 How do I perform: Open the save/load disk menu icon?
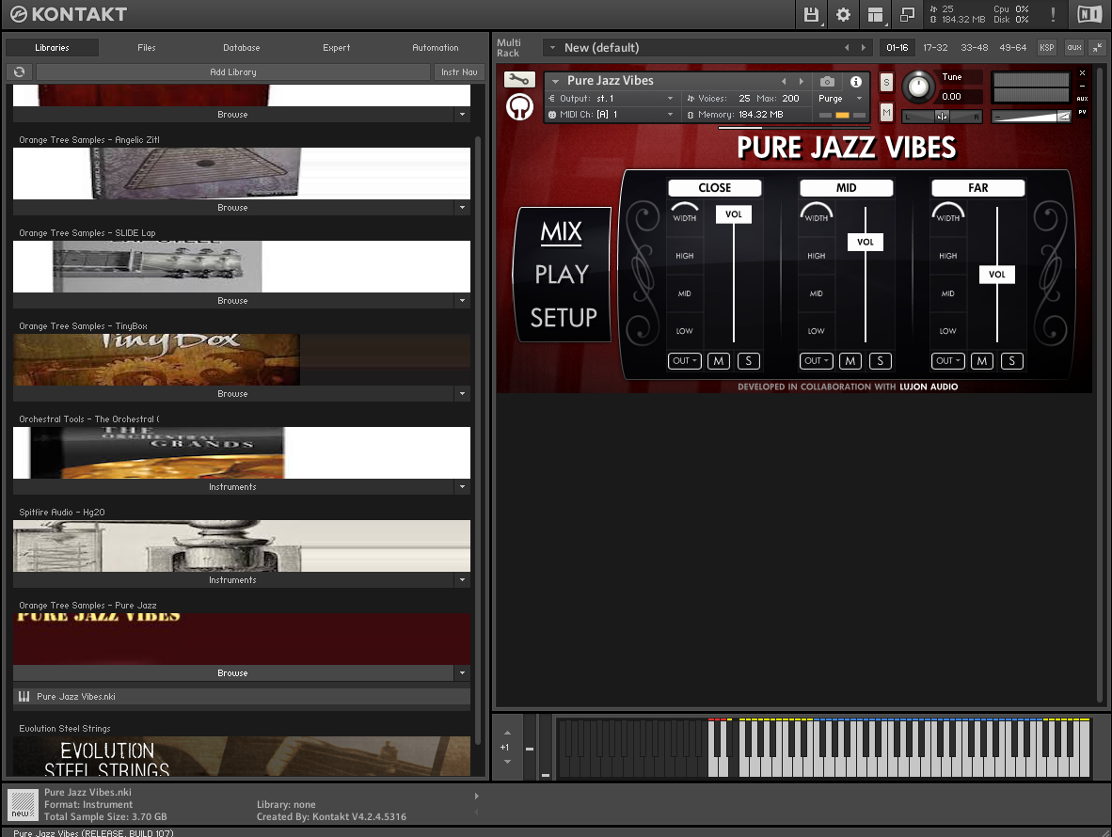pos(811,14)
